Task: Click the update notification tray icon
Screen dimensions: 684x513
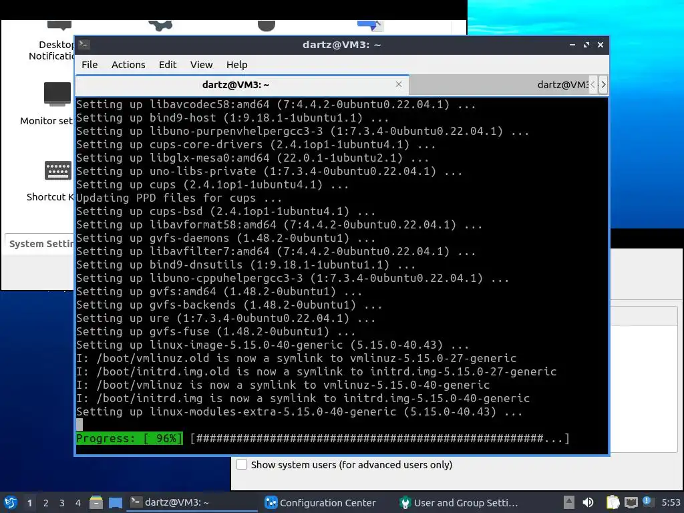Action: [x=647, y=501]
